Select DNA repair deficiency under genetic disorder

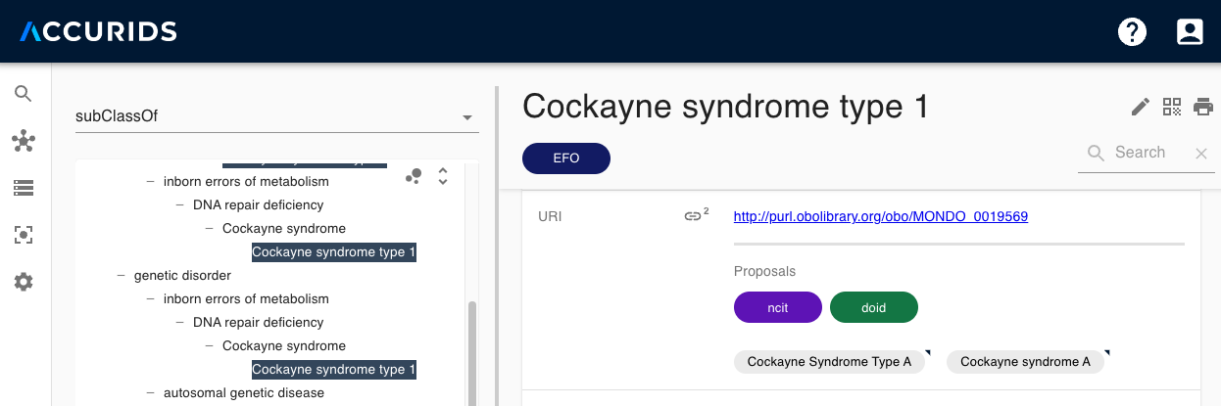click(258, 323)
